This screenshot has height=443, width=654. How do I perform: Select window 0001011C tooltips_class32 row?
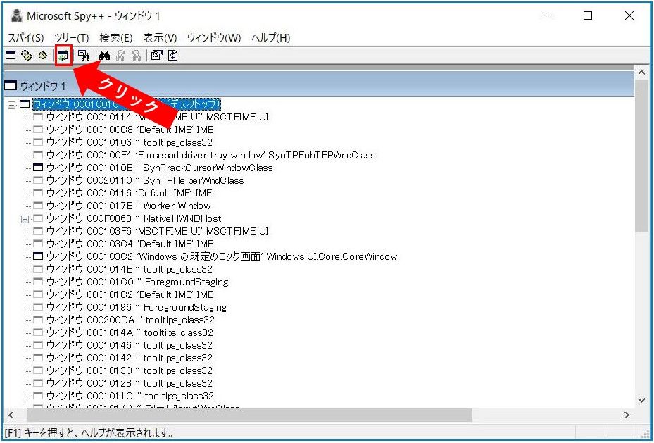[130, 396]
